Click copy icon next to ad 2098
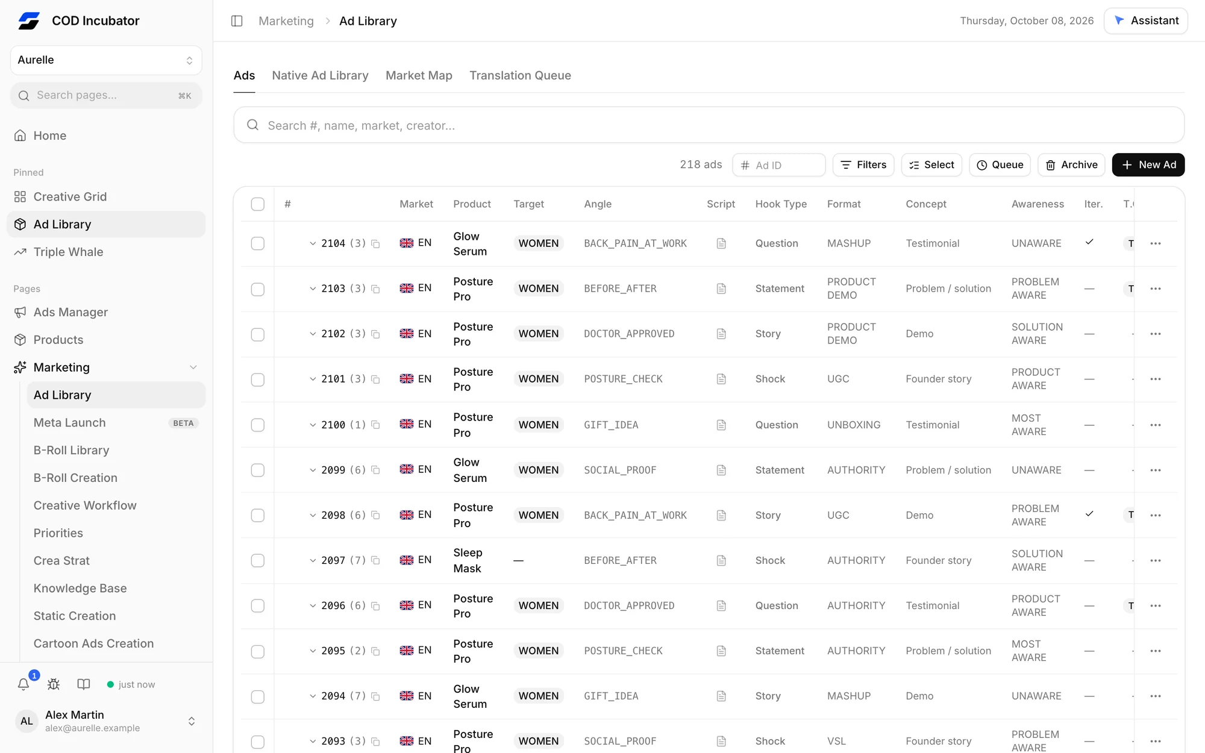This screenshot has height=753, width=1205. pyautogui.click(x=375, y=516)
